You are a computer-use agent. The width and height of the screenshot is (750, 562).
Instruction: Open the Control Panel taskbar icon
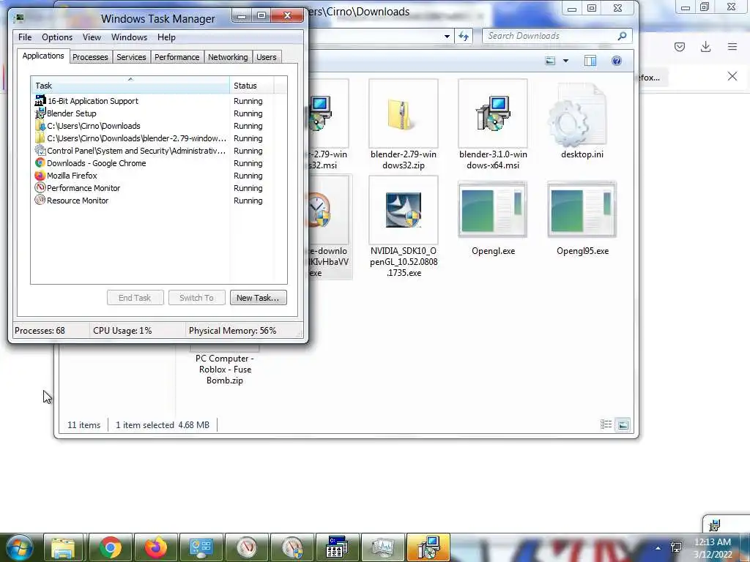[x=201, y=547]
